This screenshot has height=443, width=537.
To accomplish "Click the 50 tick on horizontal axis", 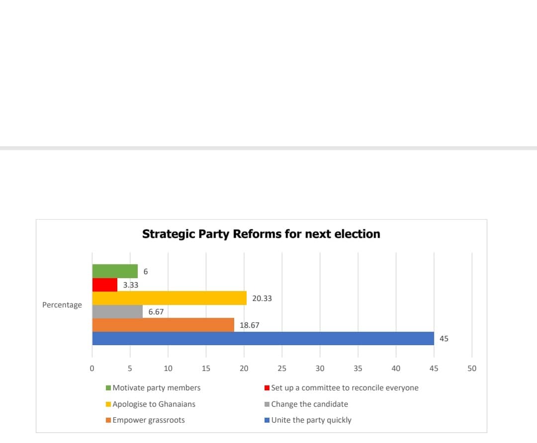I will [x=472, y=369].
